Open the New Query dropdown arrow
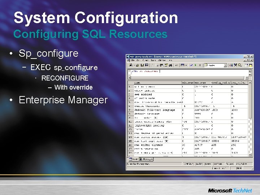Screen dimensions: 260x195 point(134,65)
